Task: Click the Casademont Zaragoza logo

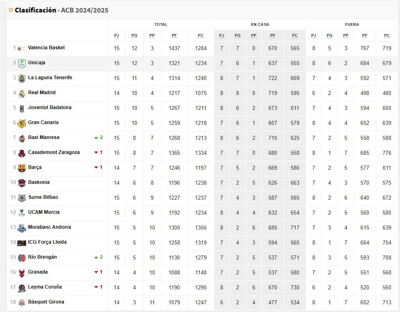Action: tap(22, 154)
